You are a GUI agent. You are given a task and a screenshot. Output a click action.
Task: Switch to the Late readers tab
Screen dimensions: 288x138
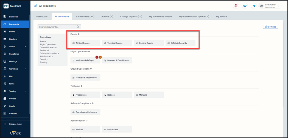click(x=85, y=16)
